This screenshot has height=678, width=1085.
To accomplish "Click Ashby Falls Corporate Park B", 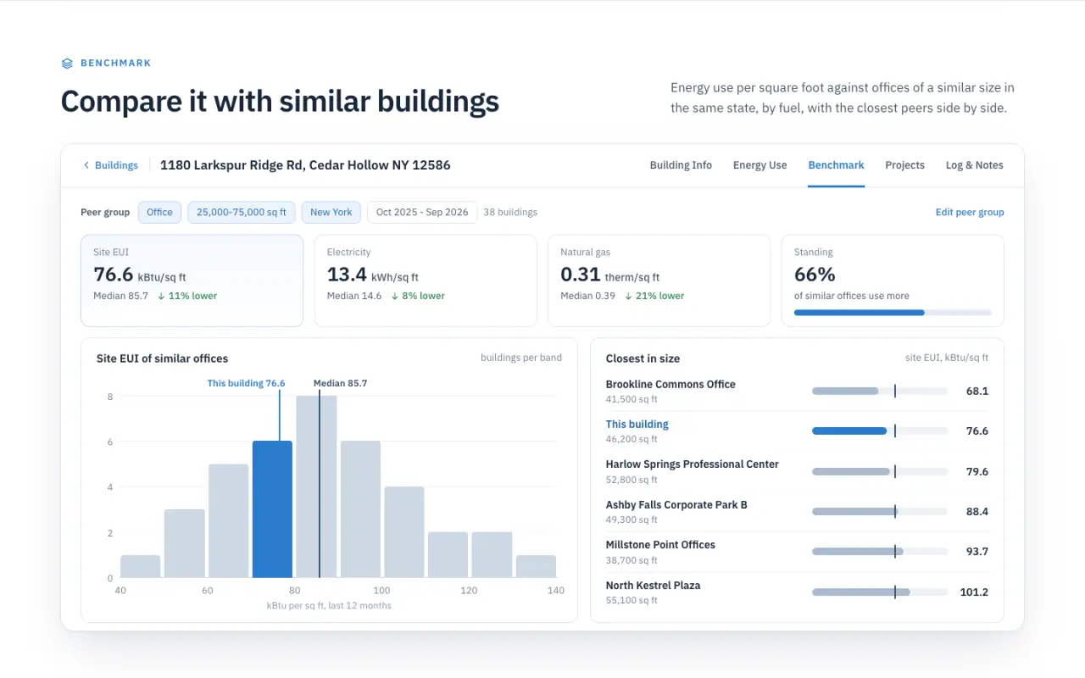I will point(676,504).
